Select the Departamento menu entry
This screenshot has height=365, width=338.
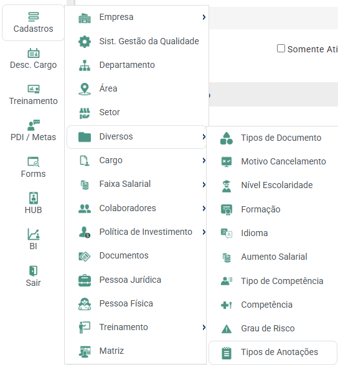[x=136, y=65]
